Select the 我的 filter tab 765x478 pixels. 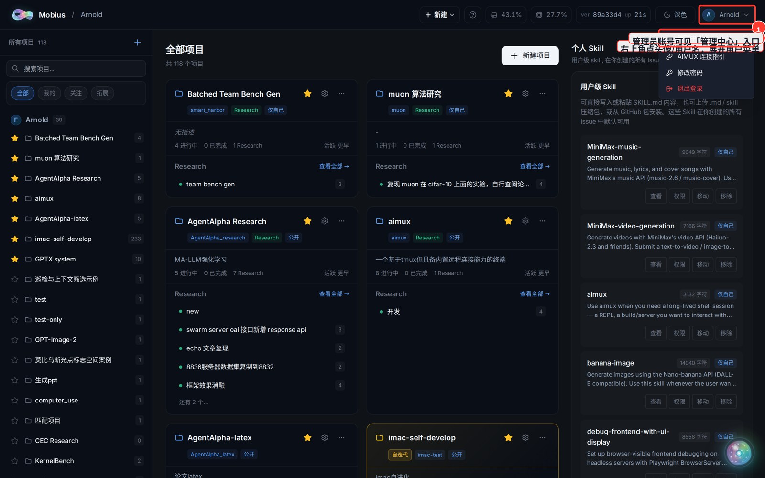pyautogui.click(x=49, y=93)
